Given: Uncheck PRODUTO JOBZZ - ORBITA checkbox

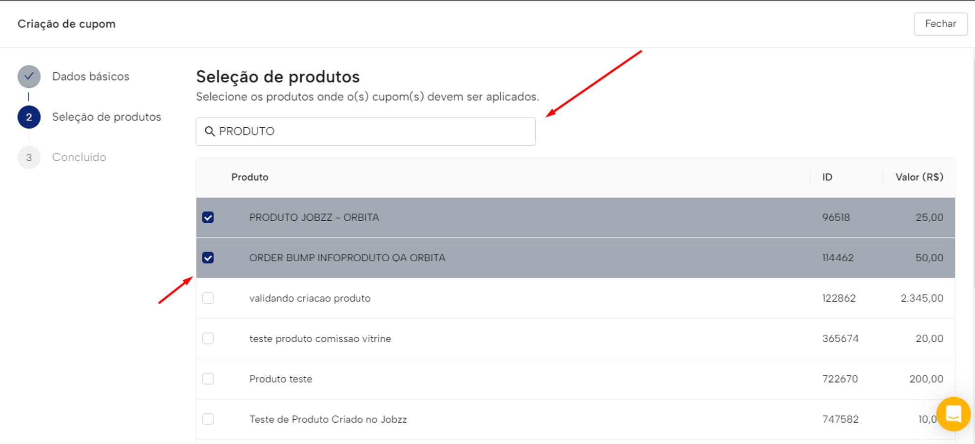Looking at the screenshot, I should point(208,217).
